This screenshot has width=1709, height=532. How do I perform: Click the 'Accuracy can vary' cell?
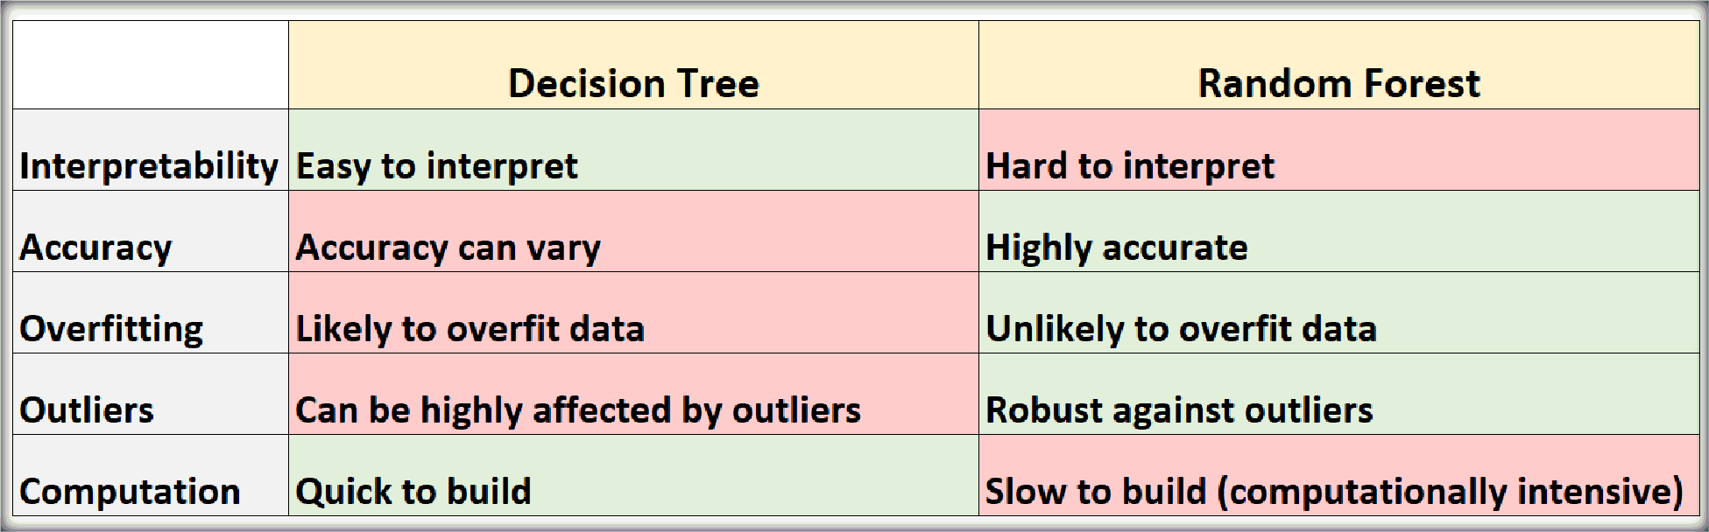point(633,231)
